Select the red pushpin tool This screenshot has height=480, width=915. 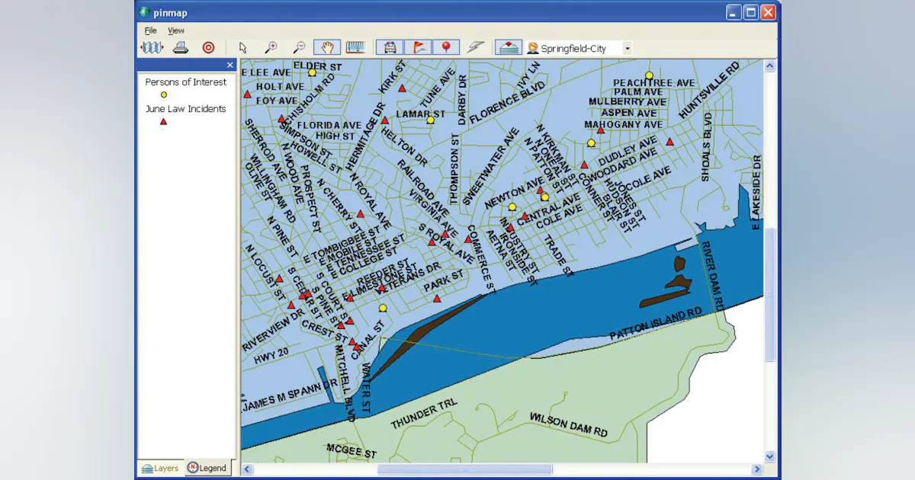(x=446, y=47)
